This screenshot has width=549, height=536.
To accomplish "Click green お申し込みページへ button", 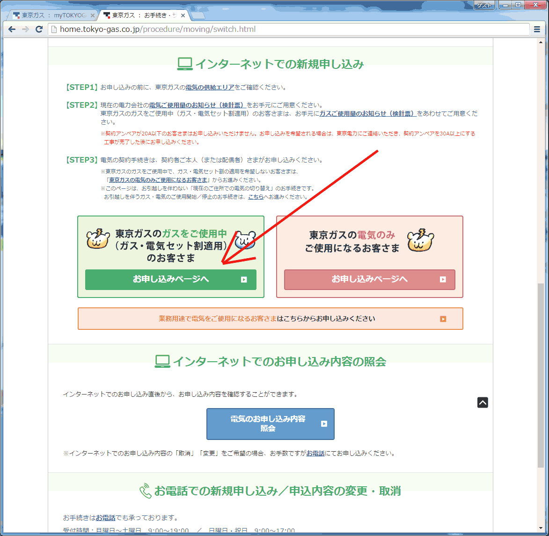I will point(170,279).
